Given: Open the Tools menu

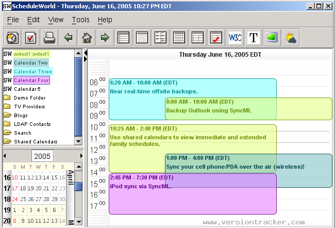Looking at the screenshot, I should pyautogui.click(x=80, y=20).
